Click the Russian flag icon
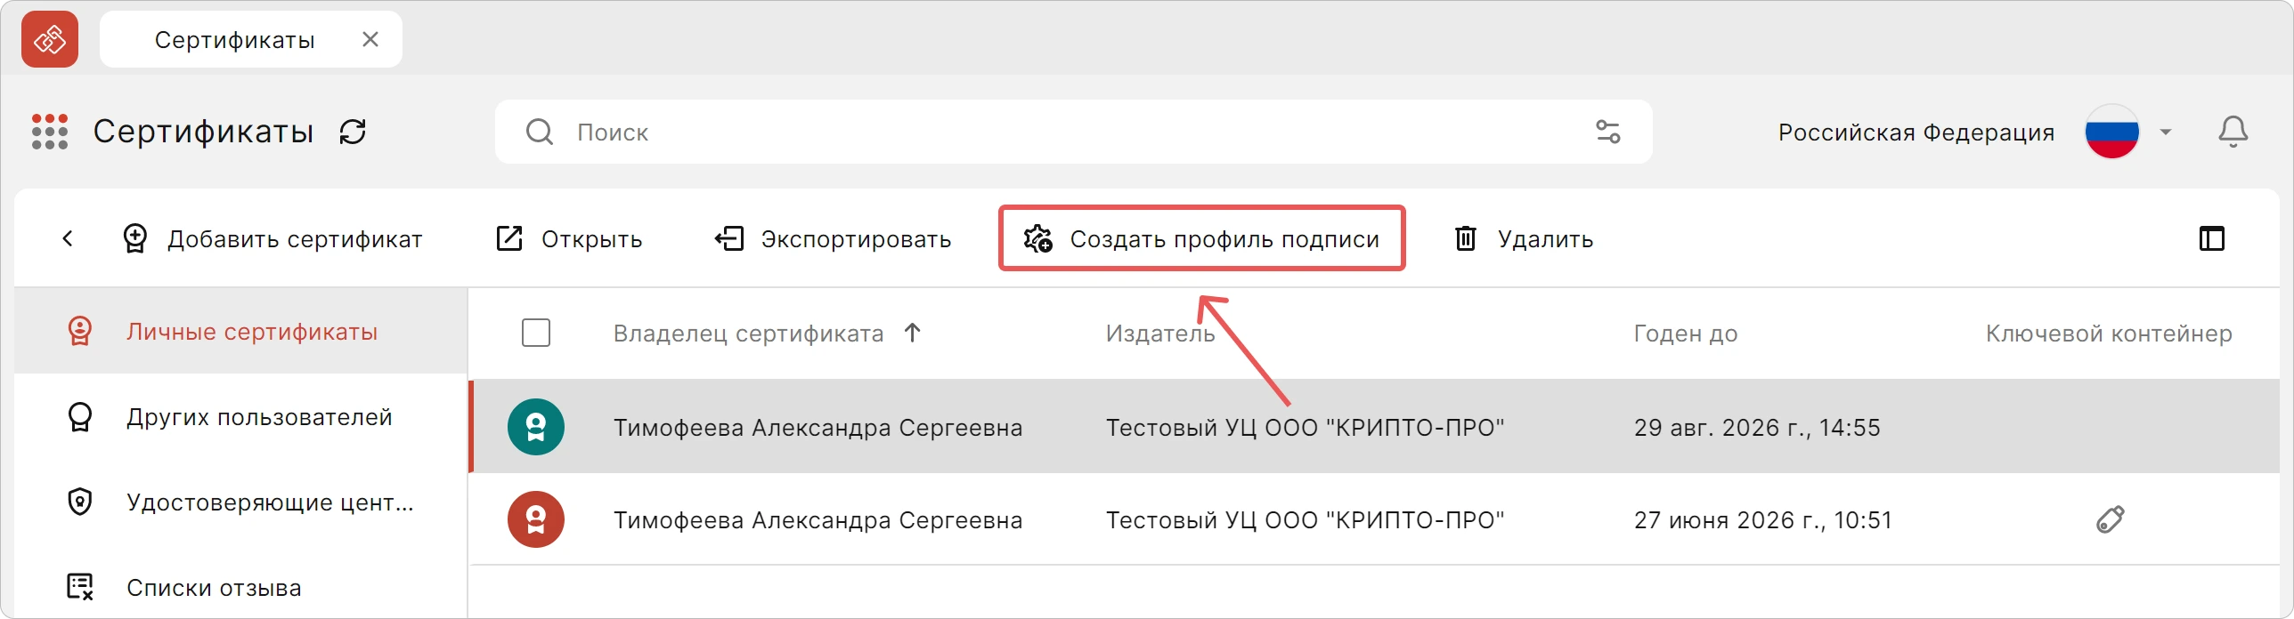Viewport: 2294px width, 619px height. [x=2111, y=132]
